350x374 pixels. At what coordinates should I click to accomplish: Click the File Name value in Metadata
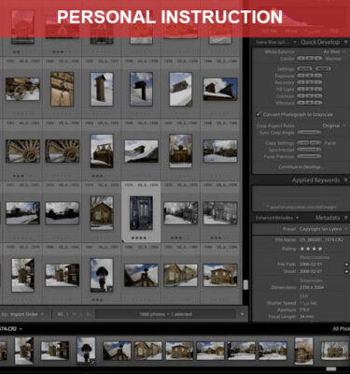pos(321,240)
